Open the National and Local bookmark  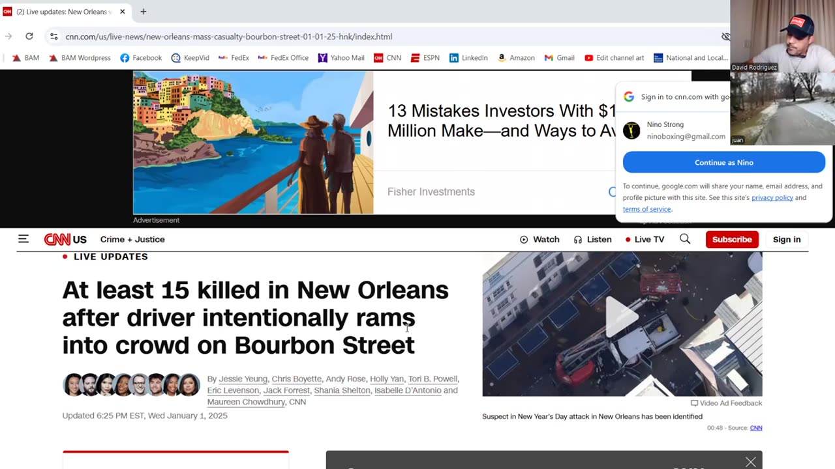coord(690,58)
